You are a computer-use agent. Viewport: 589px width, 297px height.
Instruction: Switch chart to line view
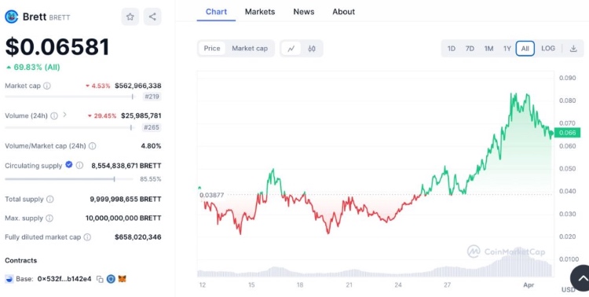pyautogui.click(x=291, y=49)
